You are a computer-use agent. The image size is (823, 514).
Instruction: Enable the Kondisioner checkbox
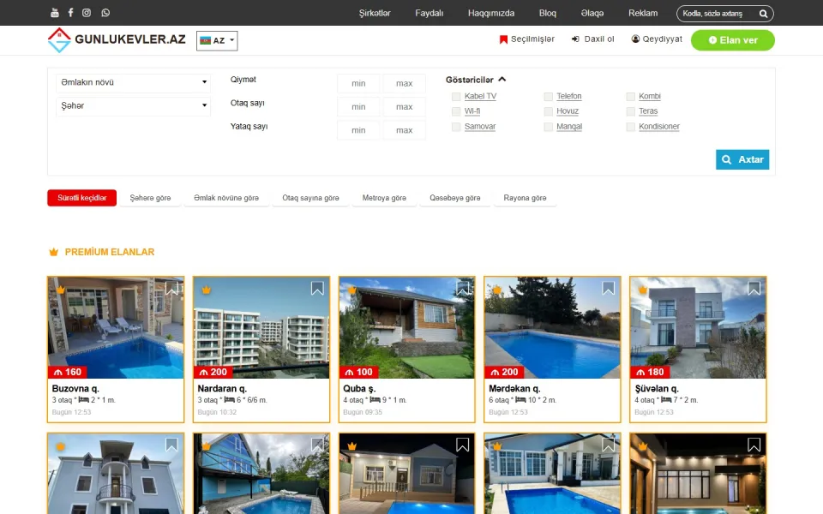630,127
